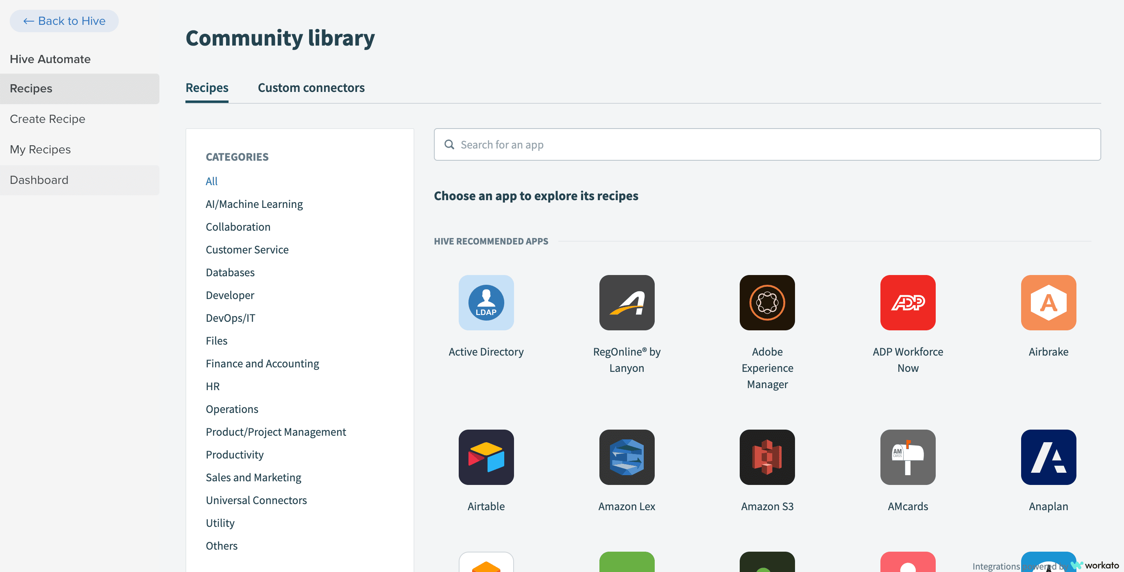
Task: Switch to the Custom connectors tab
Action: [311, 88]
